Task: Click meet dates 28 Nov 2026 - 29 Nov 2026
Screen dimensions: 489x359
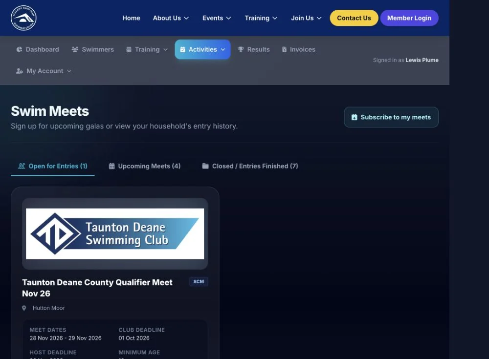Action: [x=66, y=338]
